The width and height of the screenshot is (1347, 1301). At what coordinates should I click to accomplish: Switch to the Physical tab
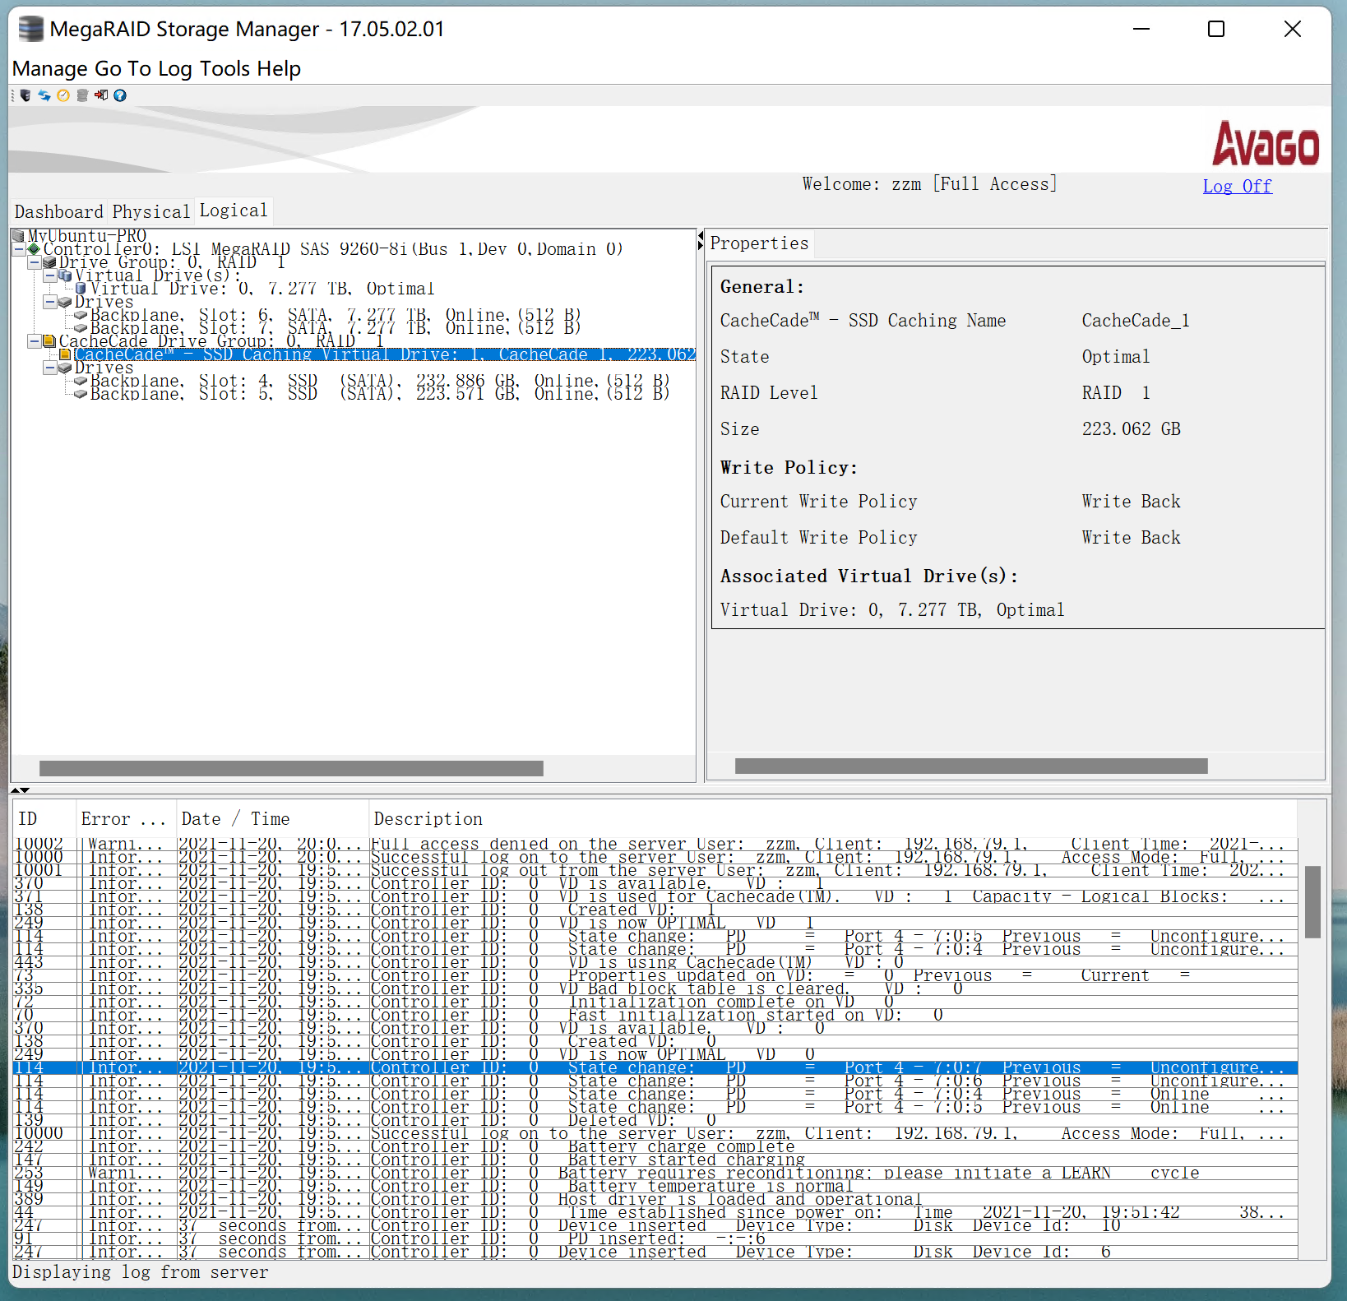coord(151,211)
